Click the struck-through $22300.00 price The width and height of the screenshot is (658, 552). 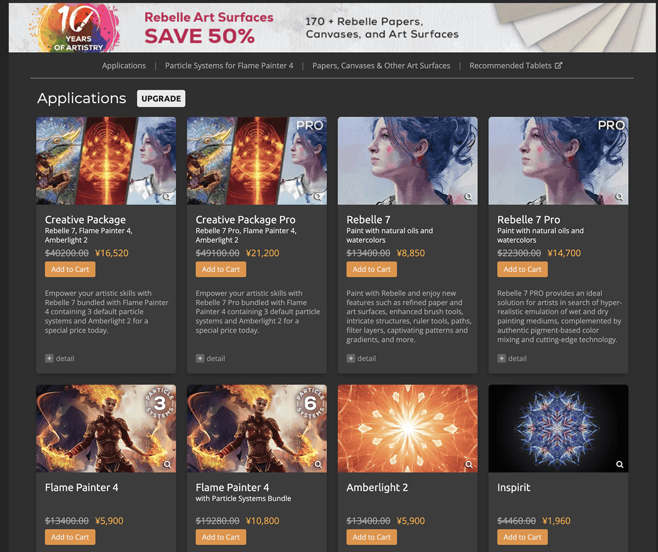[519, 253]
